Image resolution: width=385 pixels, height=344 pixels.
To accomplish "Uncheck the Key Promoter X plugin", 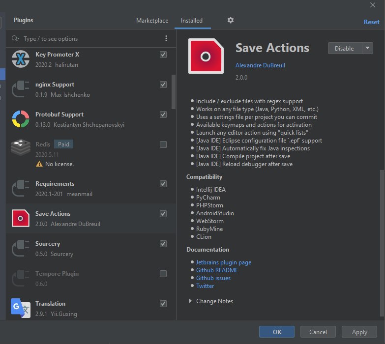I will tap(163, 55).
